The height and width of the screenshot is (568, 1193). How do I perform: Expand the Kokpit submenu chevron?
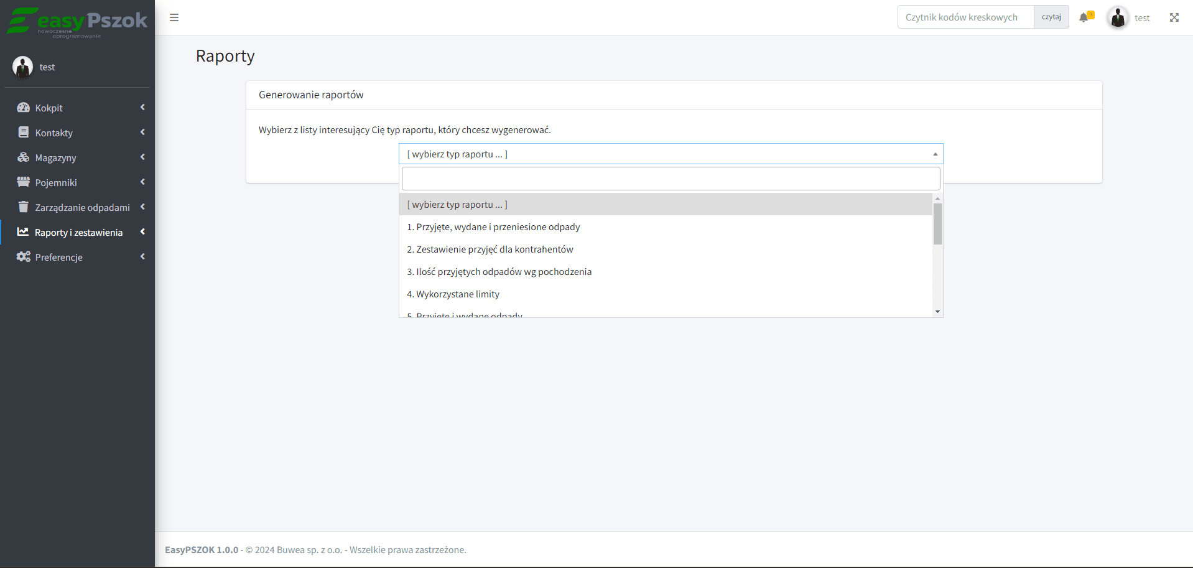pyautogui.click(x=142, y=108)
